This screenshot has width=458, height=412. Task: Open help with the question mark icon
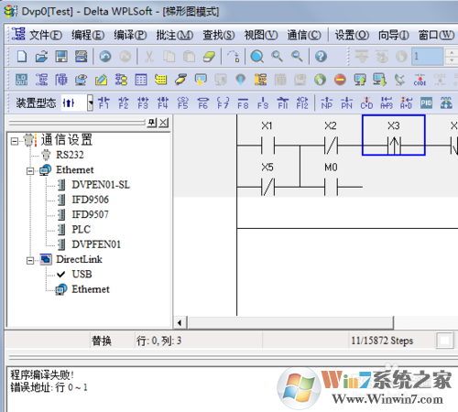[321, 57]
